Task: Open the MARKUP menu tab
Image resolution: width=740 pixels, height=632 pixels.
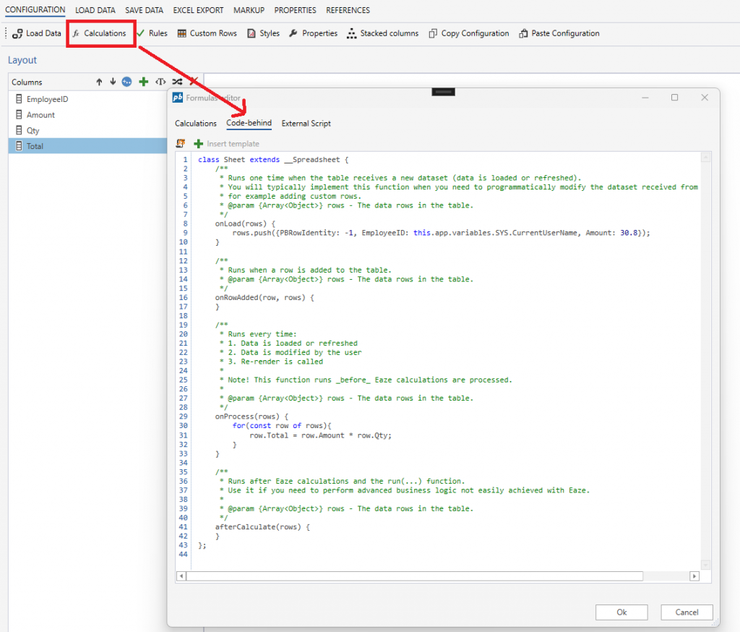Action: (249, 10)
